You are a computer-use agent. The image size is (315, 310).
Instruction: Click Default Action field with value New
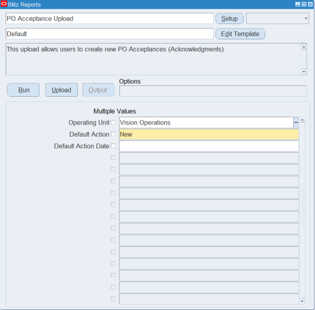(209, 134)
